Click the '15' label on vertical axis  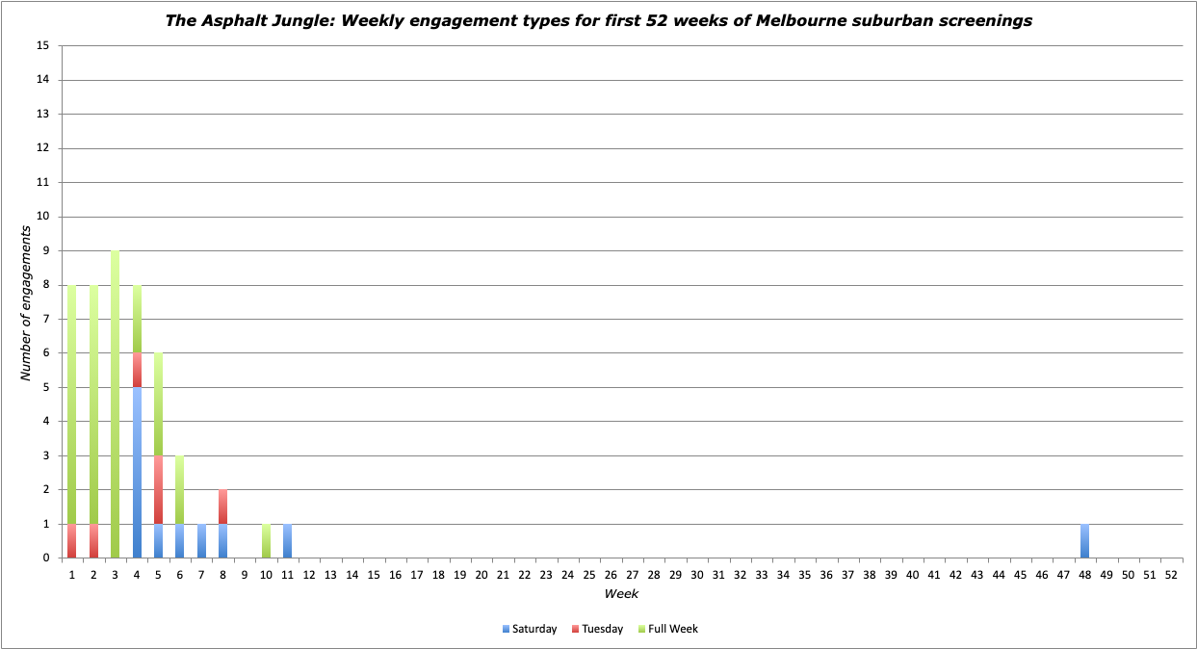[x=42, y=46]
